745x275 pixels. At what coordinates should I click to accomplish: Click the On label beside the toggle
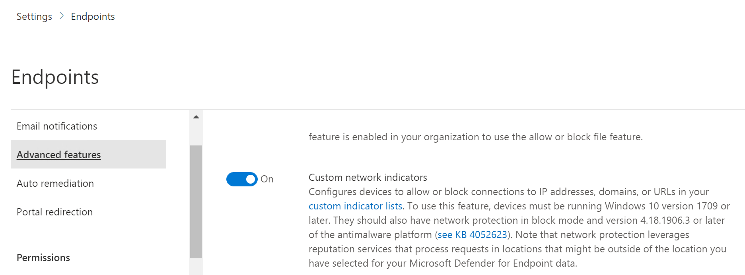[x=267, y=179]
